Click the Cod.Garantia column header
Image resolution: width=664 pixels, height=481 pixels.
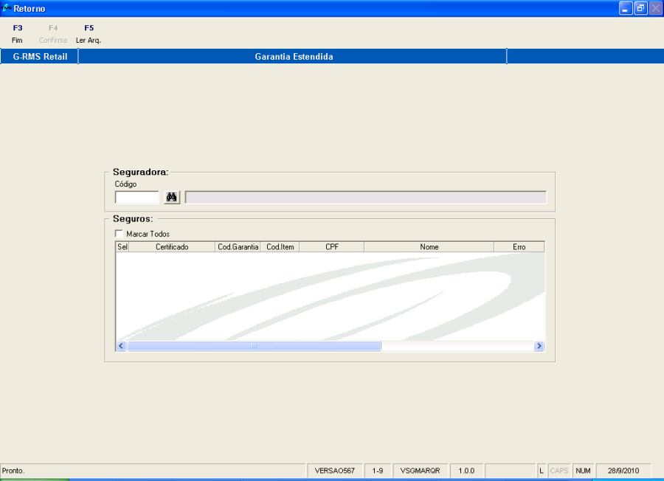[x=238, y=247]
